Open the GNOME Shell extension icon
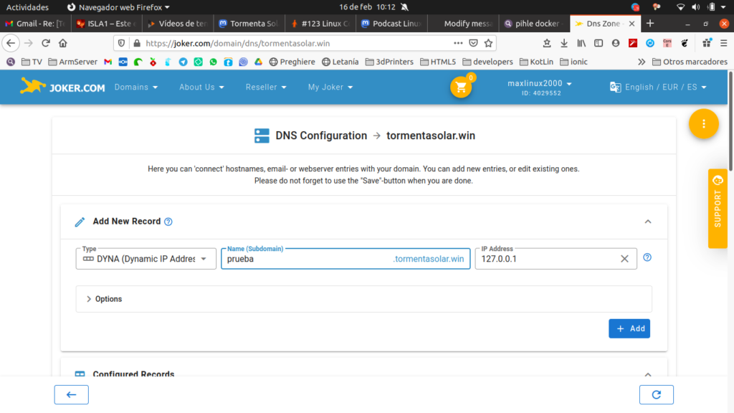 click(685, 43)
